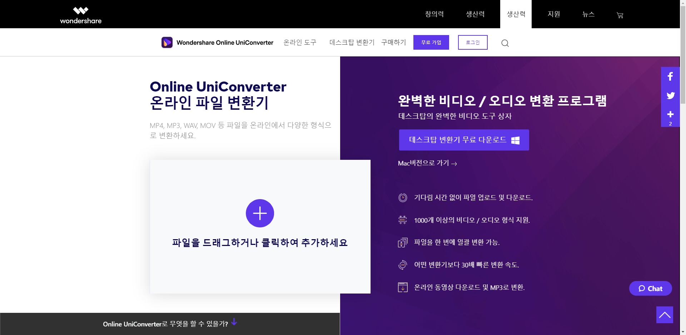Click the Wondershare logo
Screen dimensions: 686x335
81,15
